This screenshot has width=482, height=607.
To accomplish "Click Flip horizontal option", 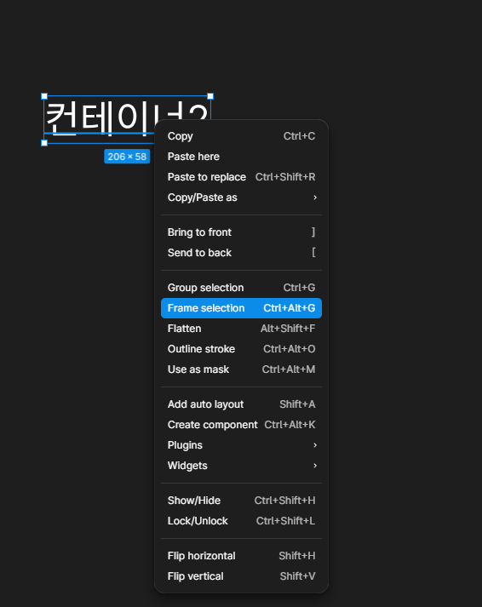I will click(x=241, y=556).
